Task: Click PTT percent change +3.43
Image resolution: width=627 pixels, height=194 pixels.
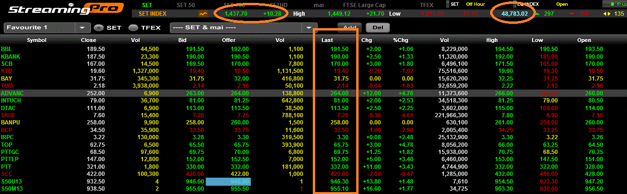Action: pyautogui.click(x=405, y=166)
